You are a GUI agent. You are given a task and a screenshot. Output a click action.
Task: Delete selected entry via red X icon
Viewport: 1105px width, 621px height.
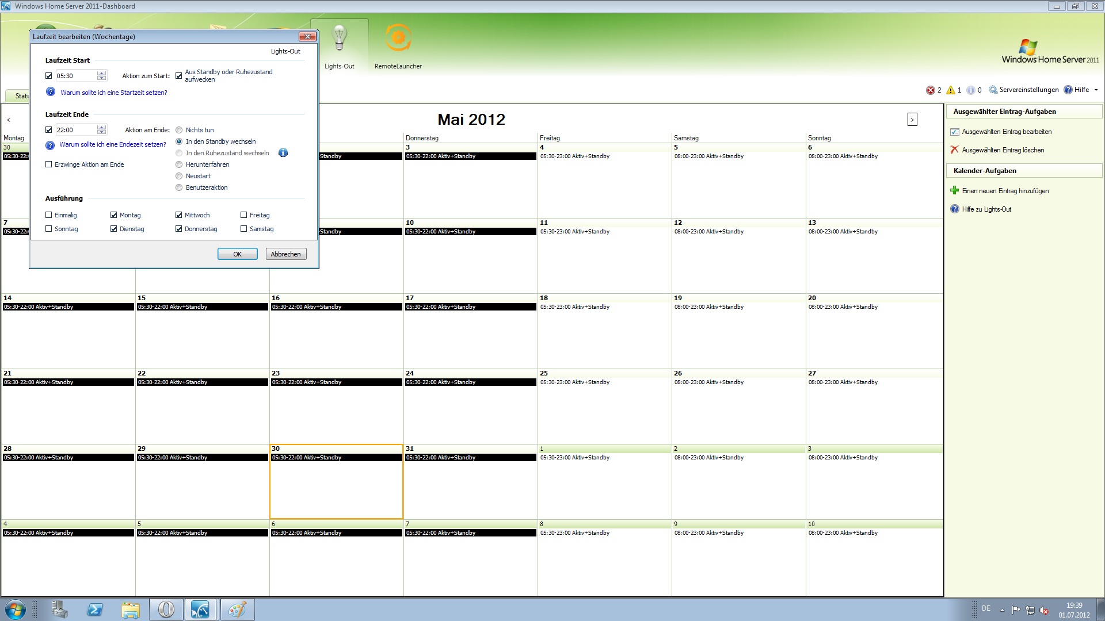point(955,149)
